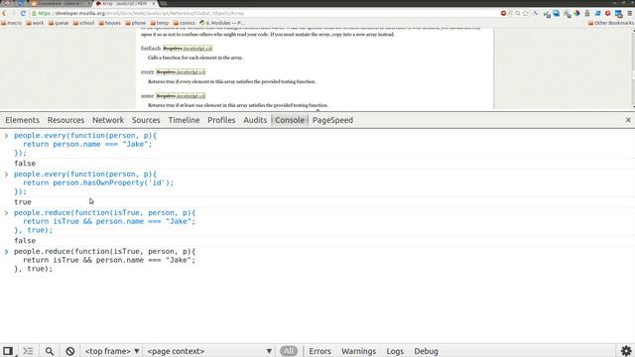Open the forEach method link
This screenshot has width=635, height=357.
point(151,49)
